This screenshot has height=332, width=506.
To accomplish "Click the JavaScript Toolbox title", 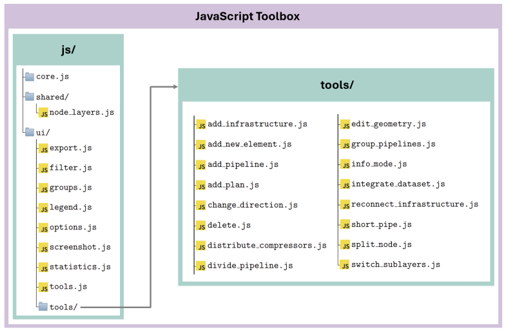I will (247, 16).
